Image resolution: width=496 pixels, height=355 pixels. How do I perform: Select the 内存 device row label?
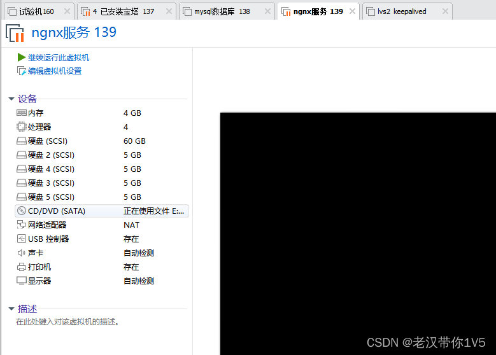tap(36, 113)
